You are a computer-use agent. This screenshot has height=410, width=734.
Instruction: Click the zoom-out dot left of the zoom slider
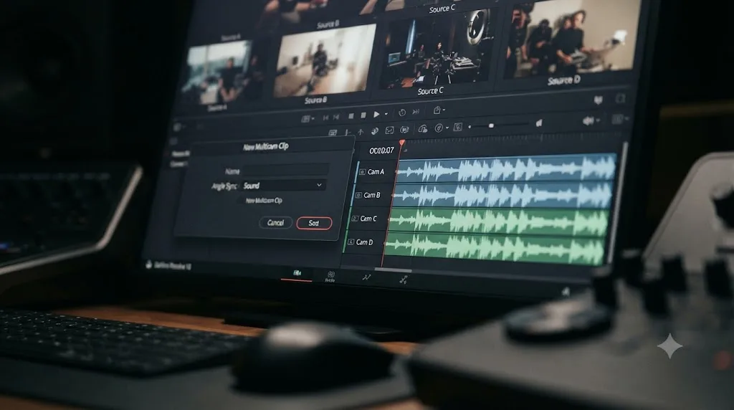(470, 127)
